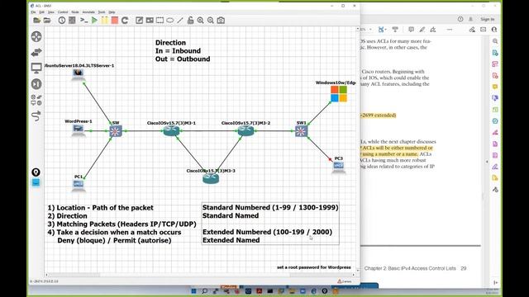Click the New project icon in GNS3 toolbar
Image resolution: width=529 pixels, height=297 pixels.
pos(36,21)
